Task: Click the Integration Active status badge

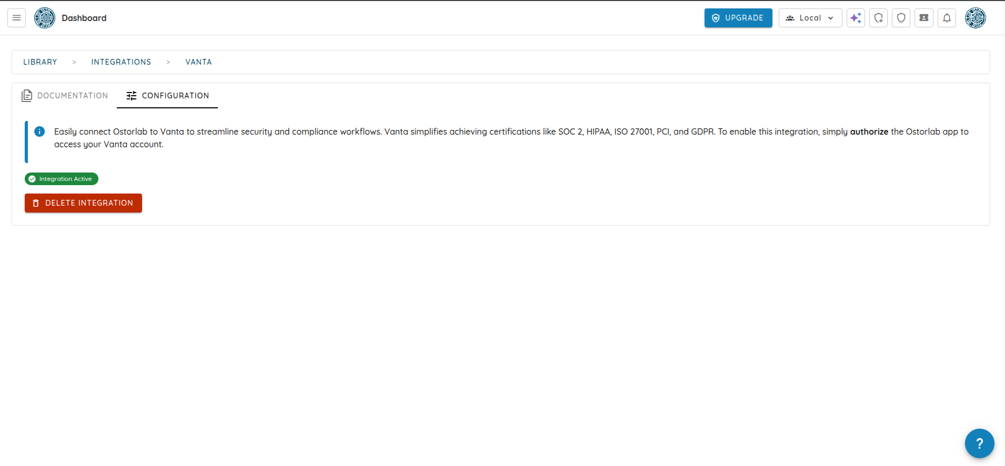Action: coord(62,179)
